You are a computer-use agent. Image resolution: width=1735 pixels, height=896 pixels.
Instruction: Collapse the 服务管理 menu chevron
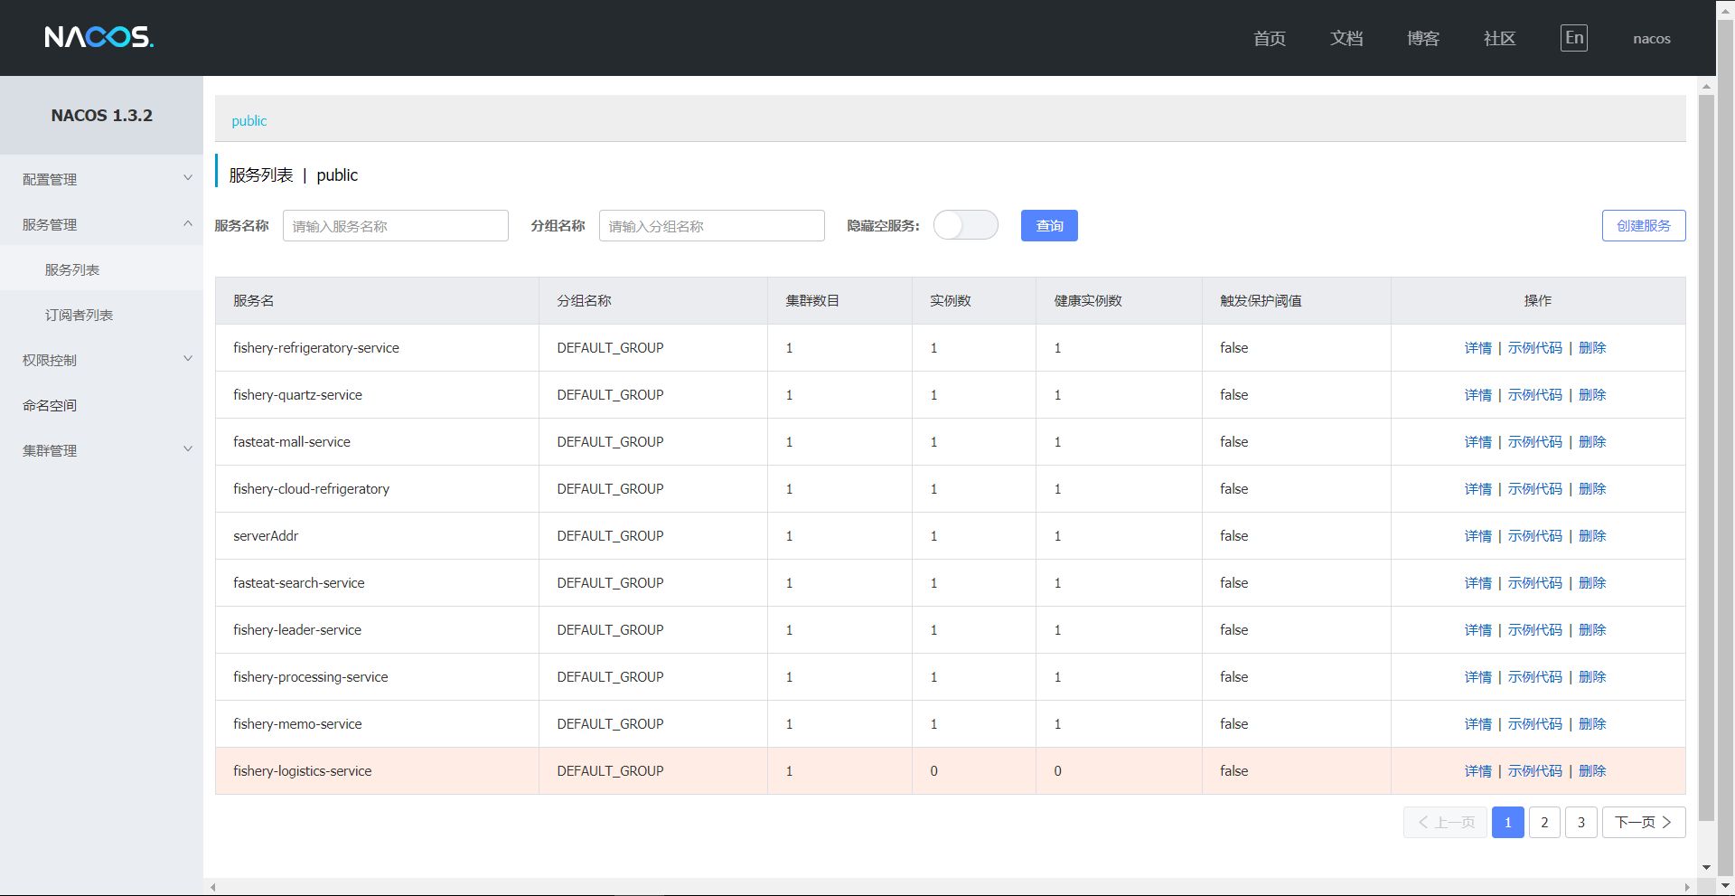(188, 223)
